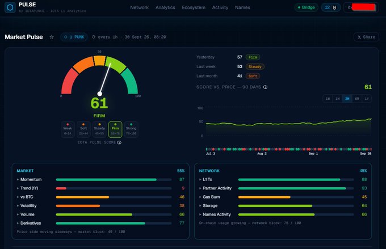Screen dimensions: 386x249
Task: Click the Firm tag next to Yesterday
Action: [253, 57]
